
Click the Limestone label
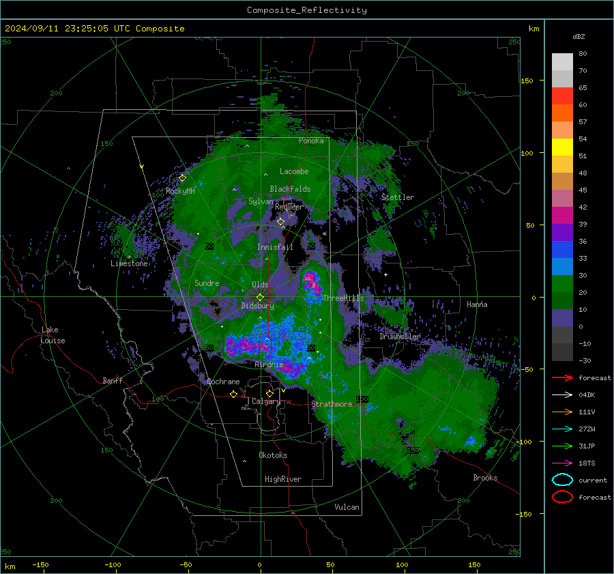point(129,263)
